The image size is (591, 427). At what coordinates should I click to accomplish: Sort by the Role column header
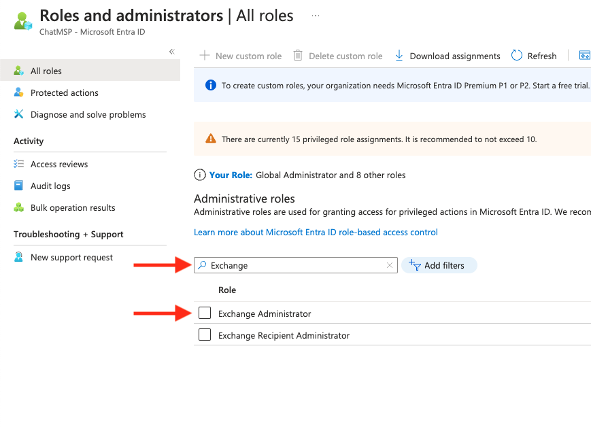[x=227, y=290]
